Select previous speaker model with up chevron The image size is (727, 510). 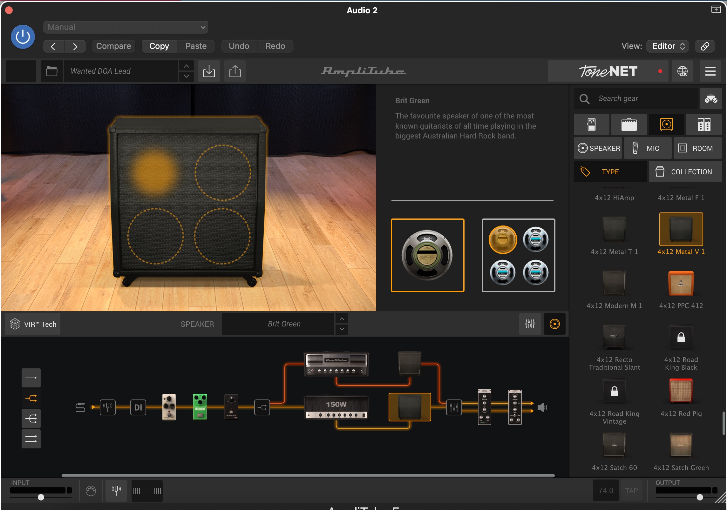coord(342,319)
